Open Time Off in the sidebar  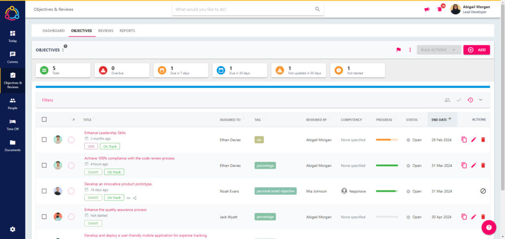pyautogui.click(x=12, y=124)
